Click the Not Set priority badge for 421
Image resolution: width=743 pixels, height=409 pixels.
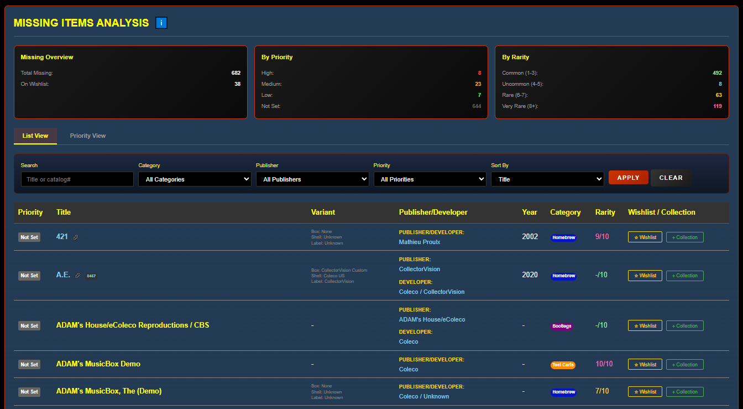[29, 237]
